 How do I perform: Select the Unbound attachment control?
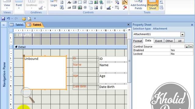tap(45, 73)
